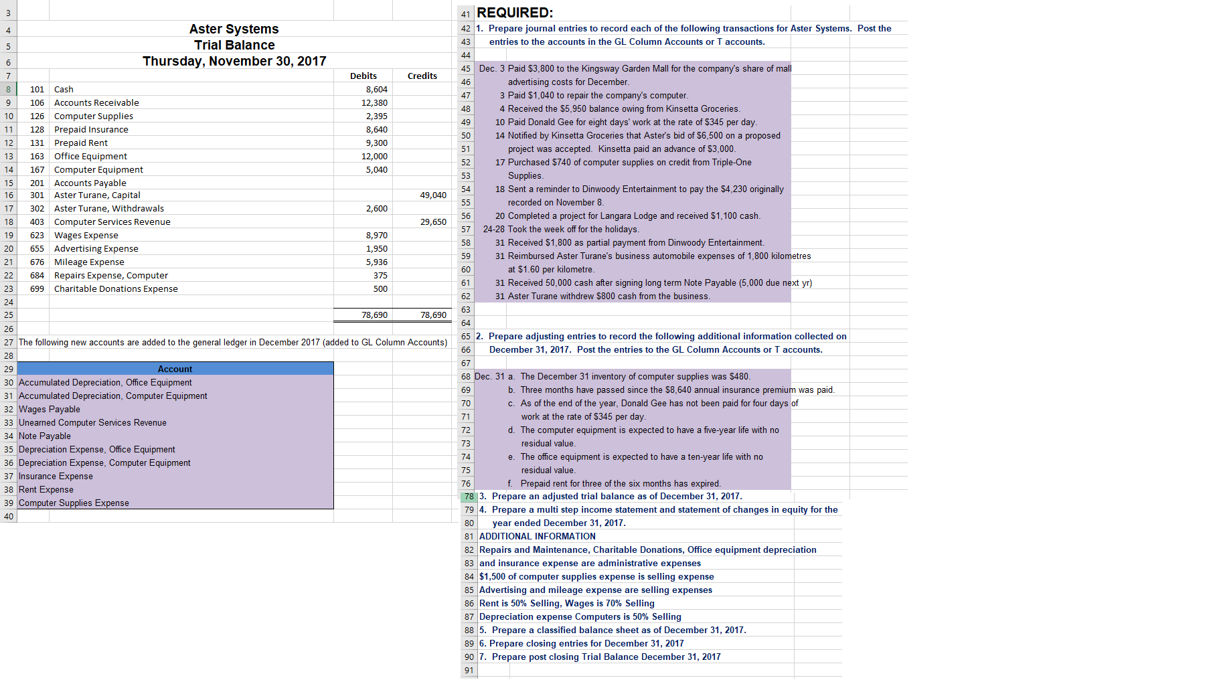Select the Dec. 3 Kingsway Garden Mall transaction
Screen dimensions: 1223x682
point(633,75)
